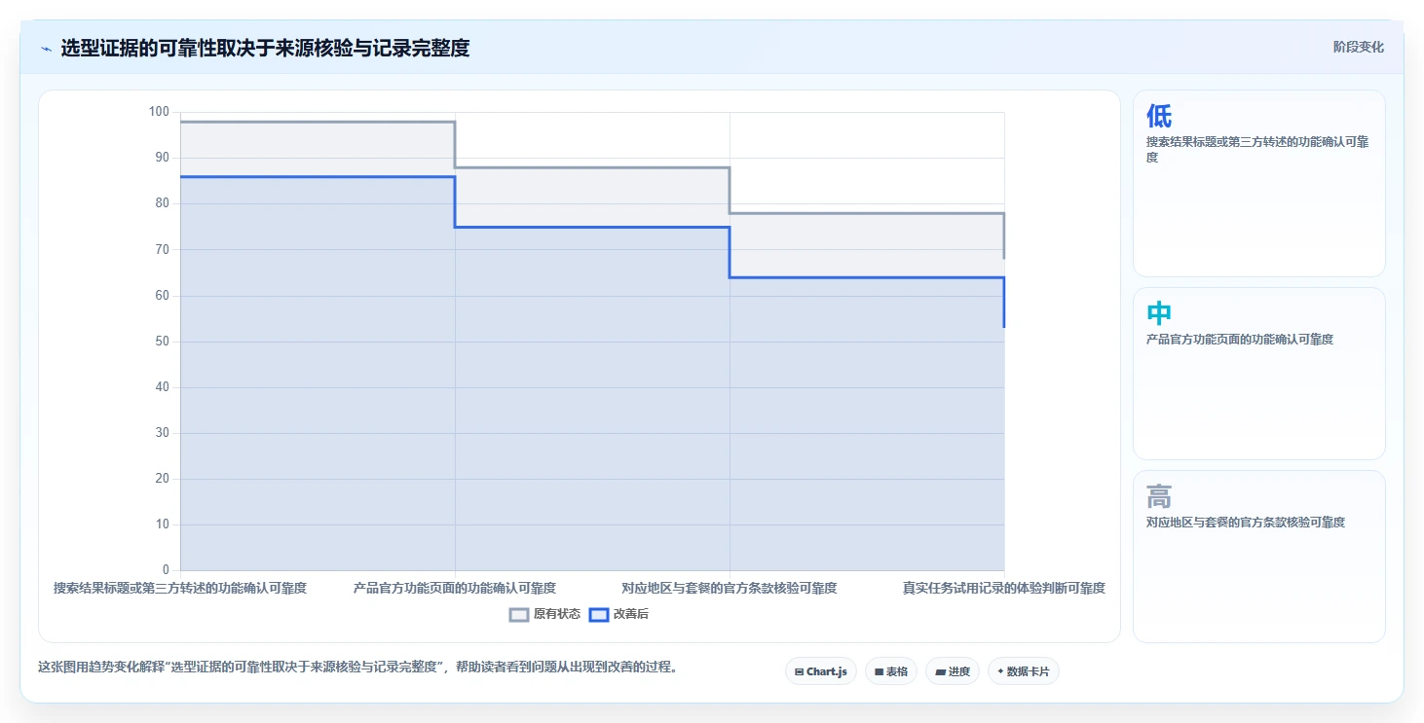Toggle the 改善后 legend item
The width and height of the screenshot is (1424, 723).
pyautogui.click(x=618, y=614)
